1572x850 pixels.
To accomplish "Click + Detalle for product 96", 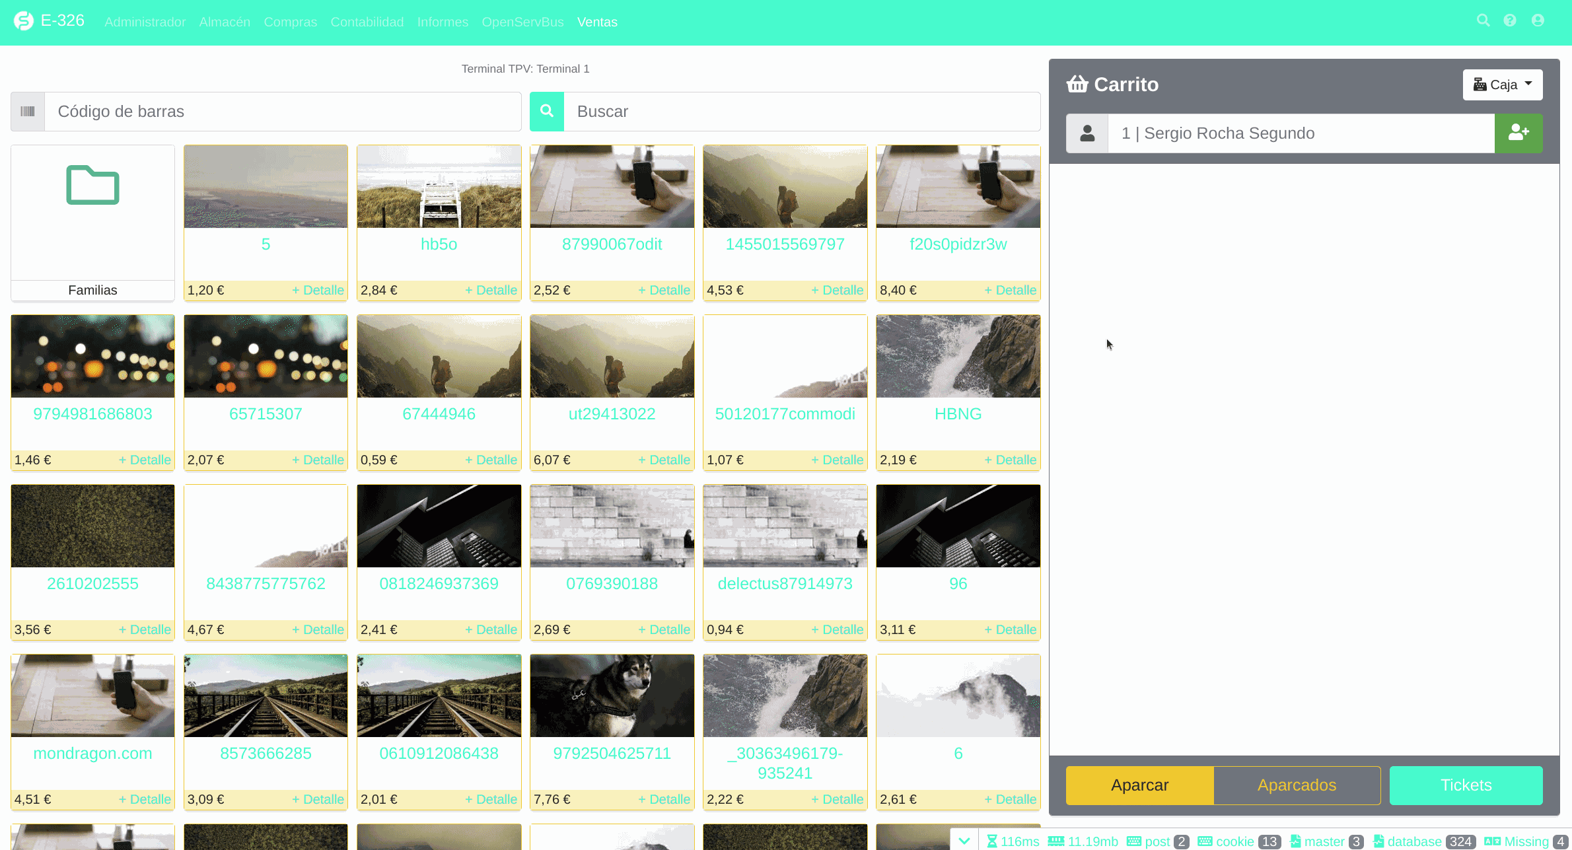I will 1010,629.
